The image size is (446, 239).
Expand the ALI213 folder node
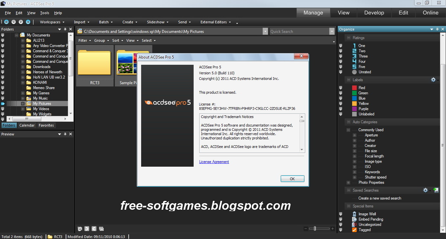tap(23, 40)
